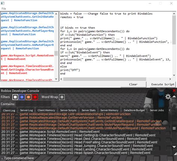Image resolution: width=177 pixels, height=161 pixels.
Task: Click Execute Script button
Action: coord(163,84)
